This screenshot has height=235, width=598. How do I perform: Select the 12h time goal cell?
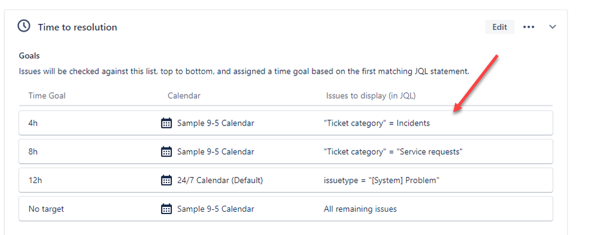click(35, 180)
